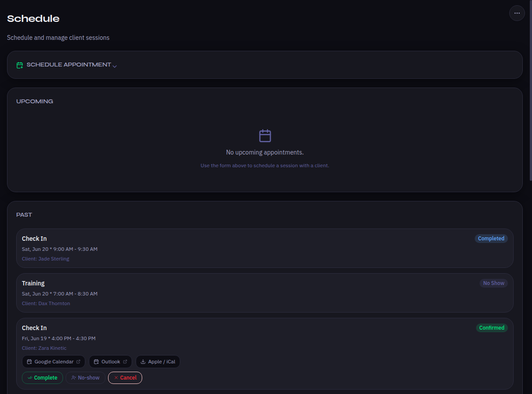Click external-link icon on Google Calendar button

78,362
